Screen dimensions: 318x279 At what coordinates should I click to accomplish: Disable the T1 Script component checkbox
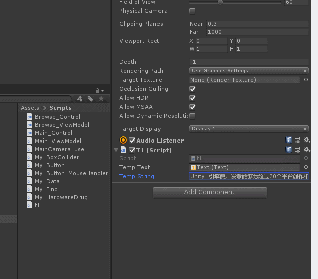[x=132, y=150]
